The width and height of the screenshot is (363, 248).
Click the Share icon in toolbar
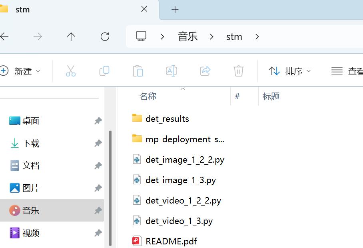(205, 71)
